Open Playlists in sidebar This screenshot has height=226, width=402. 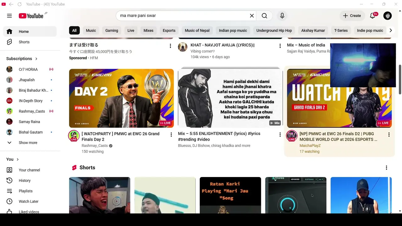(30, 191)
